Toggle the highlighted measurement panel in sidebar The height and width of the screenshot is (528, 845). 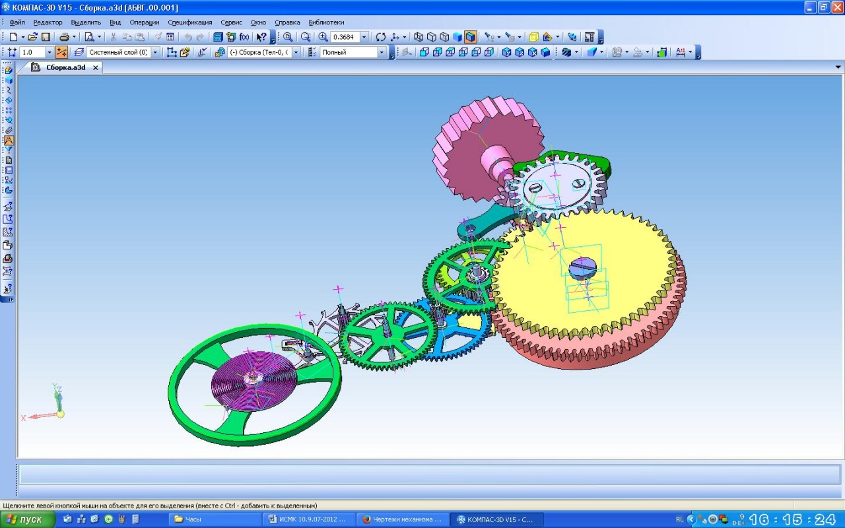[9, 140]
